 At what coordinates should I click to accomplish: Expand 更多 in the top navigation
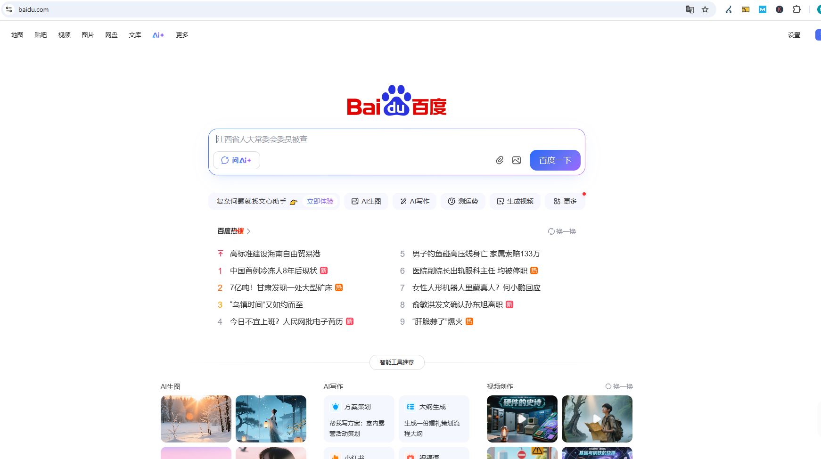tap(181, 35)
